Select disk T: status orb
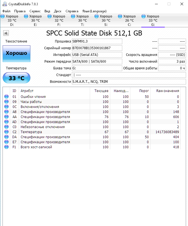The image size is (188, 226). point(73,16)
